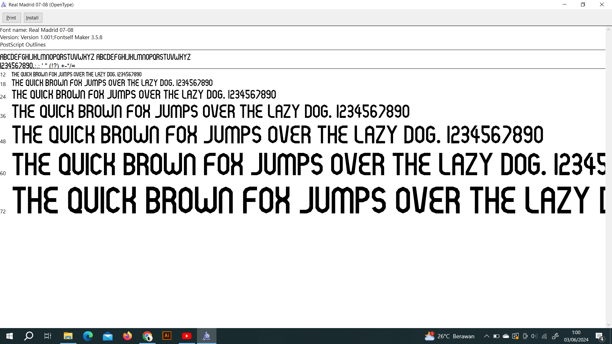Open the weather widget showing 26°C Berawan
Viewport: 612px width, 344px height.
[449, 336]
